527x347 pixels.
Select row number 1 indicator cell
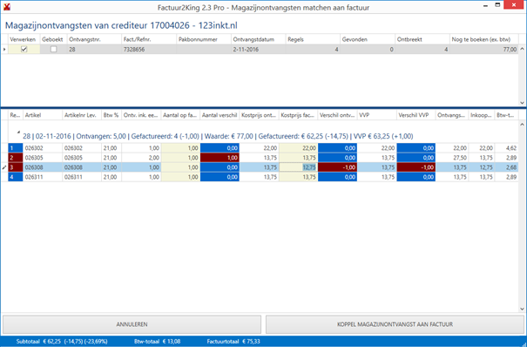(x=16, y=148)
